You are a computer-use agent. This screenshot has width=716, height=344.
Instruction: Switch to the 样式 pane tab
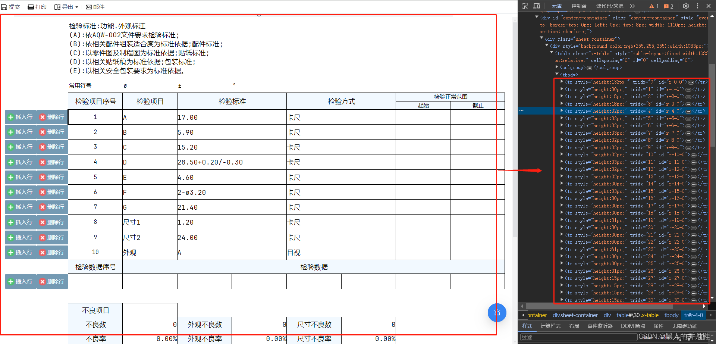527,326
